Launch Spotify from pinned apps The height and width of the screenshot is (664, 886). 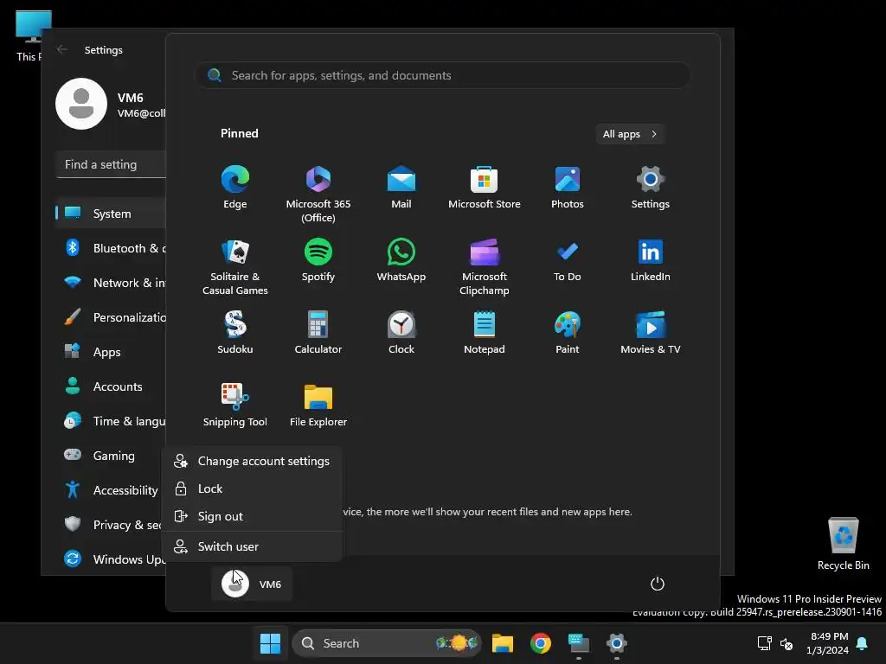[x=318, y=260]
